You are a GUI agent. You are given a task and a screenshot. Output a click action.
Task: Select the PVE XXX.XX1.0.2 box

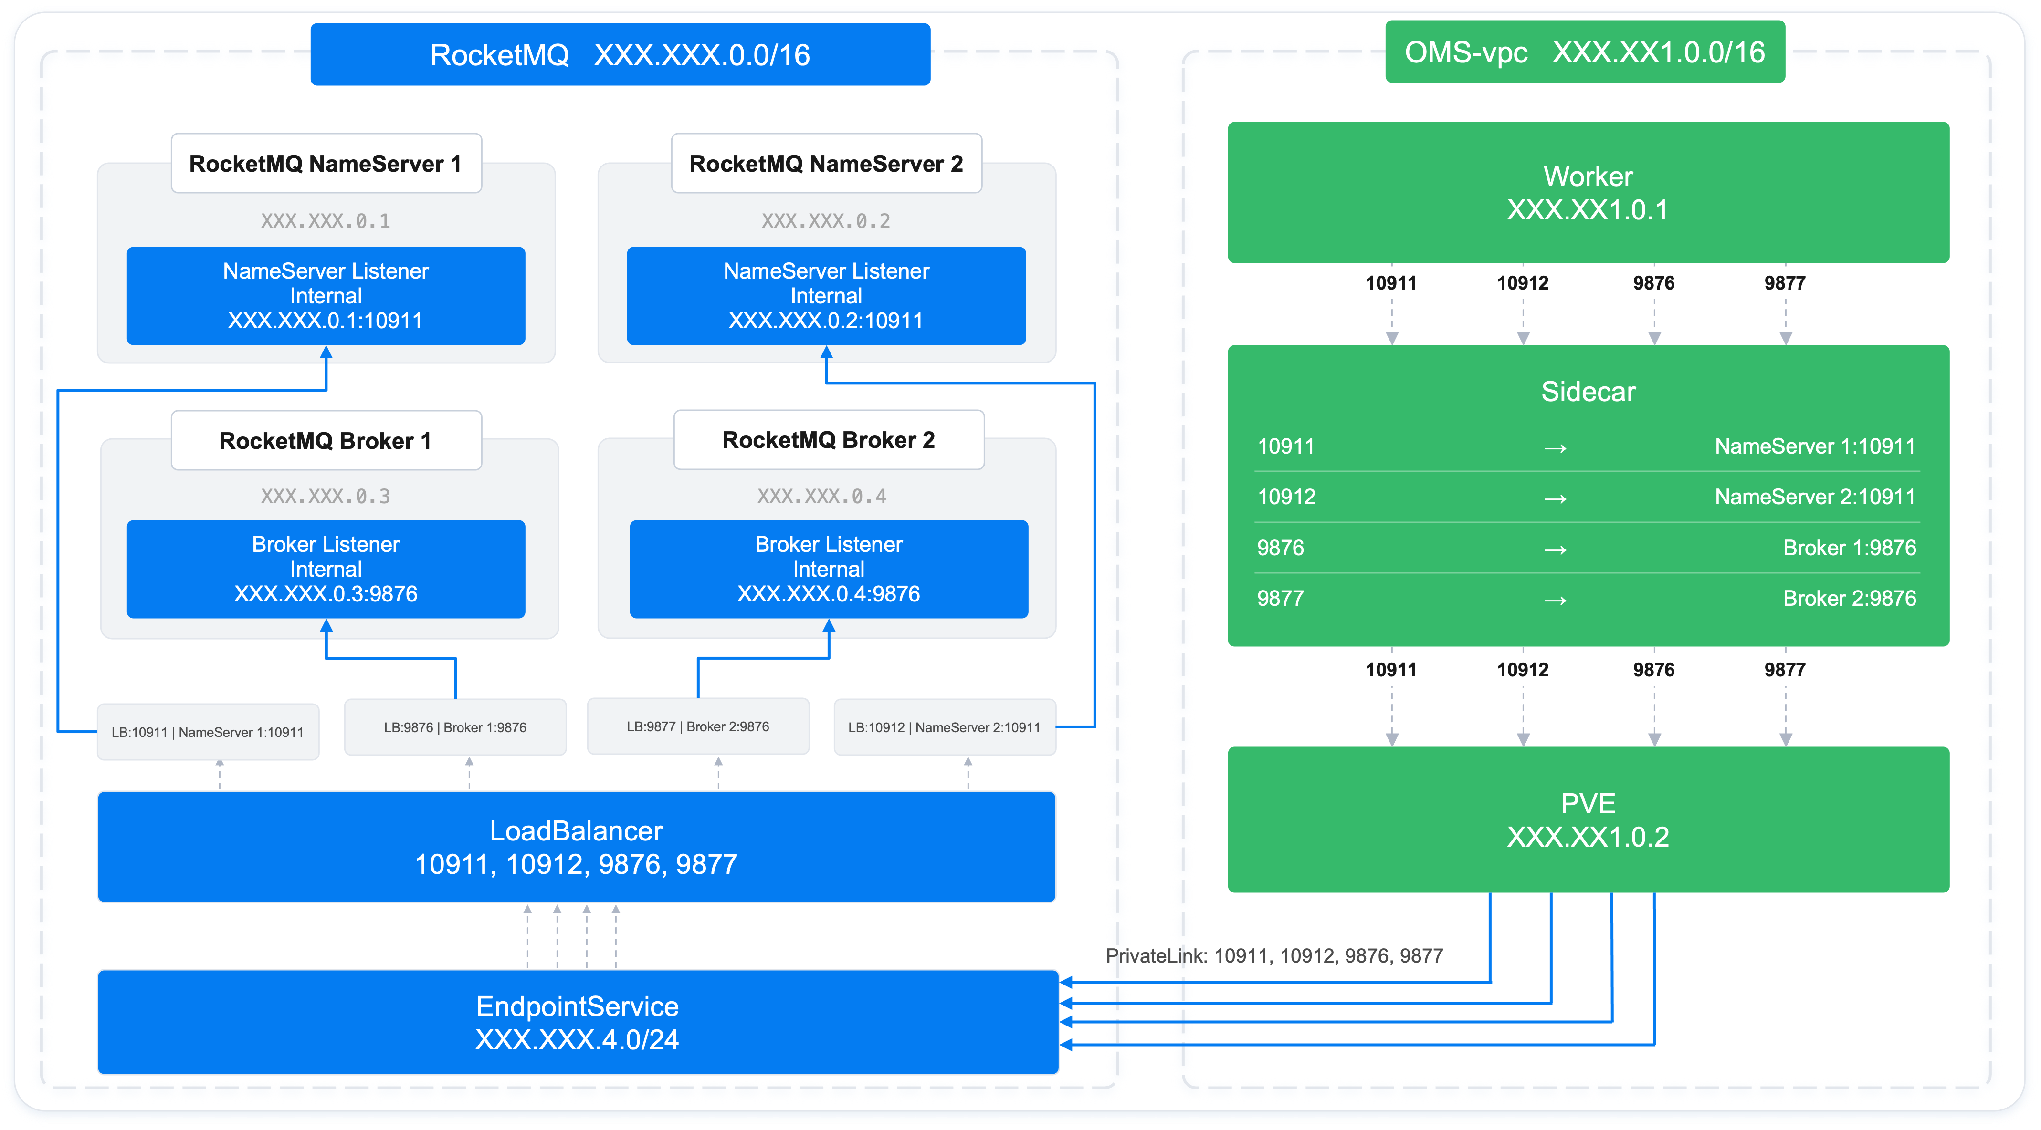click(x=1588, y=819)
